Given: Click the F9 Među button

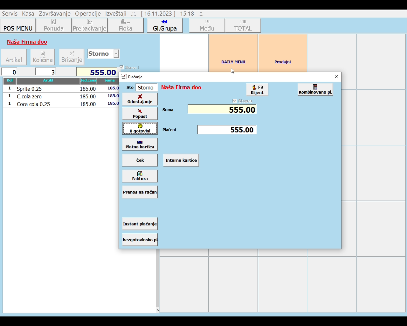Looking at the screenshot, I should (207, 25).
